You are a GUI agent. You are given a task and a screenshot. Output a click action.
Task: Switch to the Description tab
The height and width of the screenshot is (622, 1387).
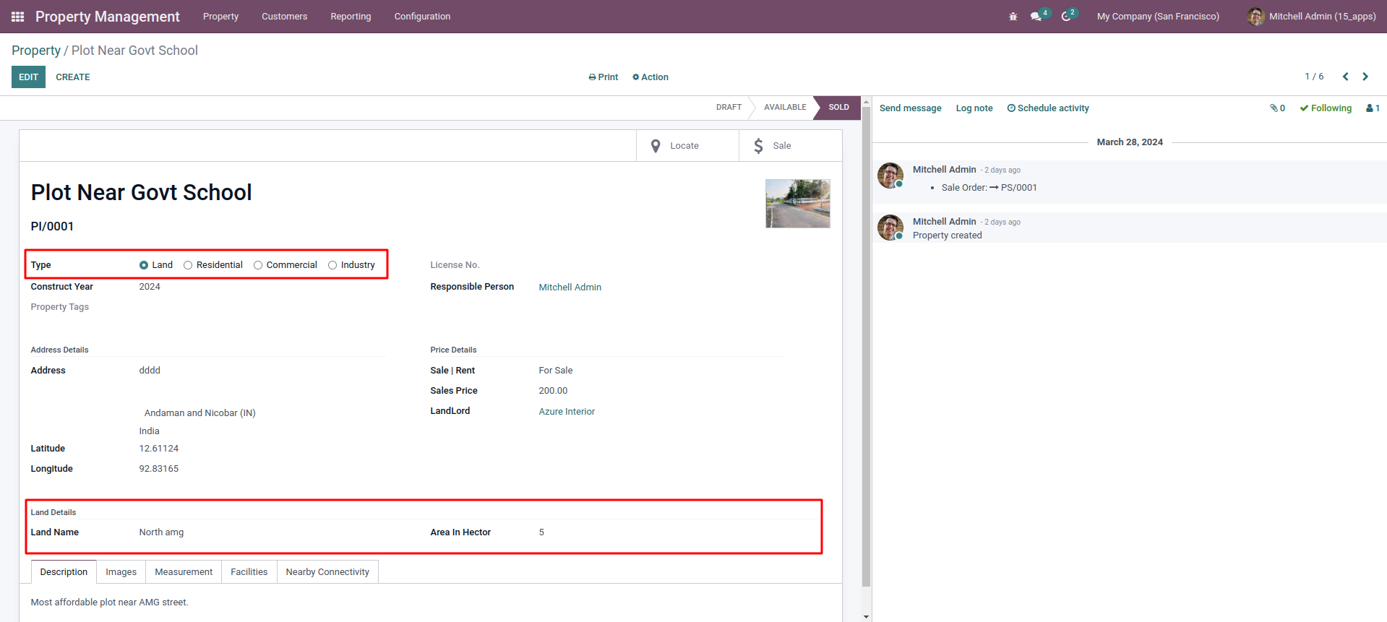click(64, 572)
